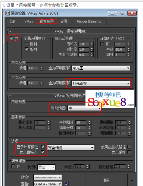The width and height of the screenshot is (143, 186).
Task: Close the 渲染设置 dialog
Action: coord(132,13)
